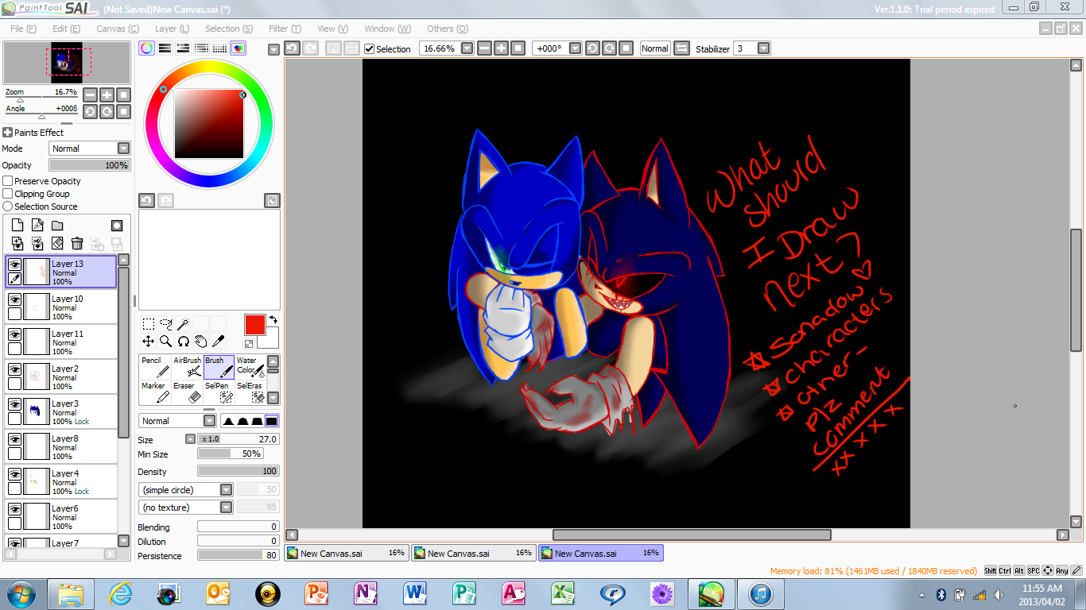
Task: Select the Marker tool
Action: click(155, 392)
